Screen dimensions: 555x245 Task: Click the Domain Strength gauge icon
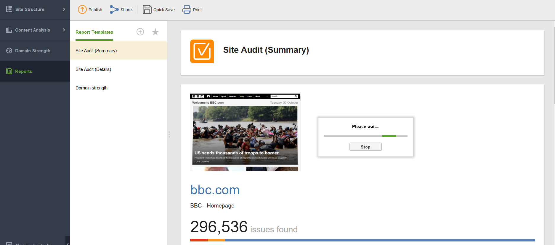[9, 51]
